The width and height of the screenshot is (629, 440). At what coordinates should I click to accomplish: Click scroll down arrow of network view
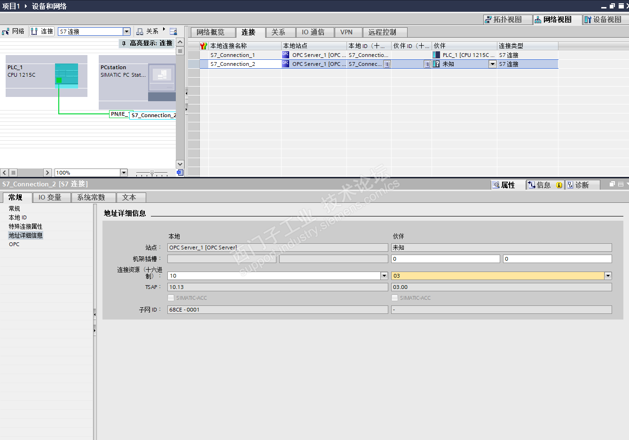click(x=180, y=164)
